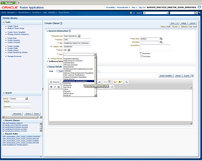This screenshot has width=202, height=161.
Task: Collapse the Tasks panel
Action: (4, 22)
